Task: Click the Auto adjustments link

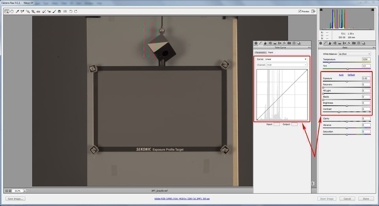Action: pos(341,75)
